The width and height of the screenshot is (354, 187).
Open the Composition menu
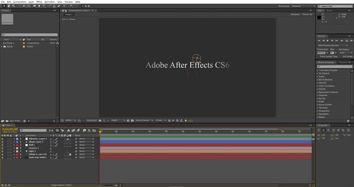click(20, 2)
